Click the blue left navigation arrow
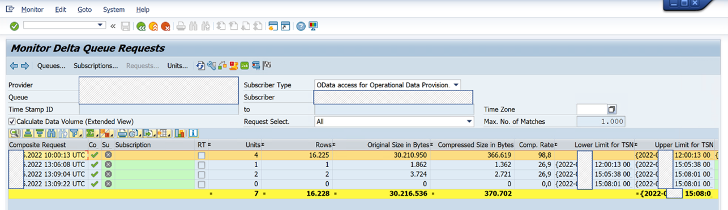 point(14,66)
